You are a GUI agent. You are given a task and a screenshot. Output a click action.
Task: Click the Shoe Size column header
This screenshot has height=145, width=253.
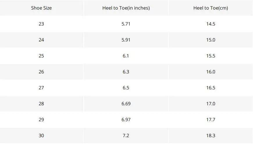coord(42,8)
